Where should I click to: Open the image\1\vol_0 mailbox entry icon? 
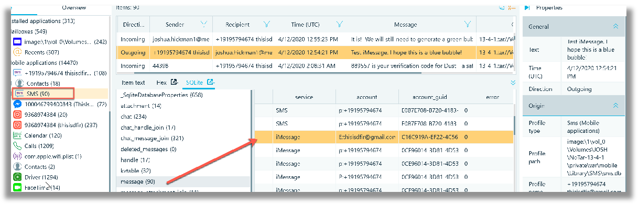[x=17, y=42]
